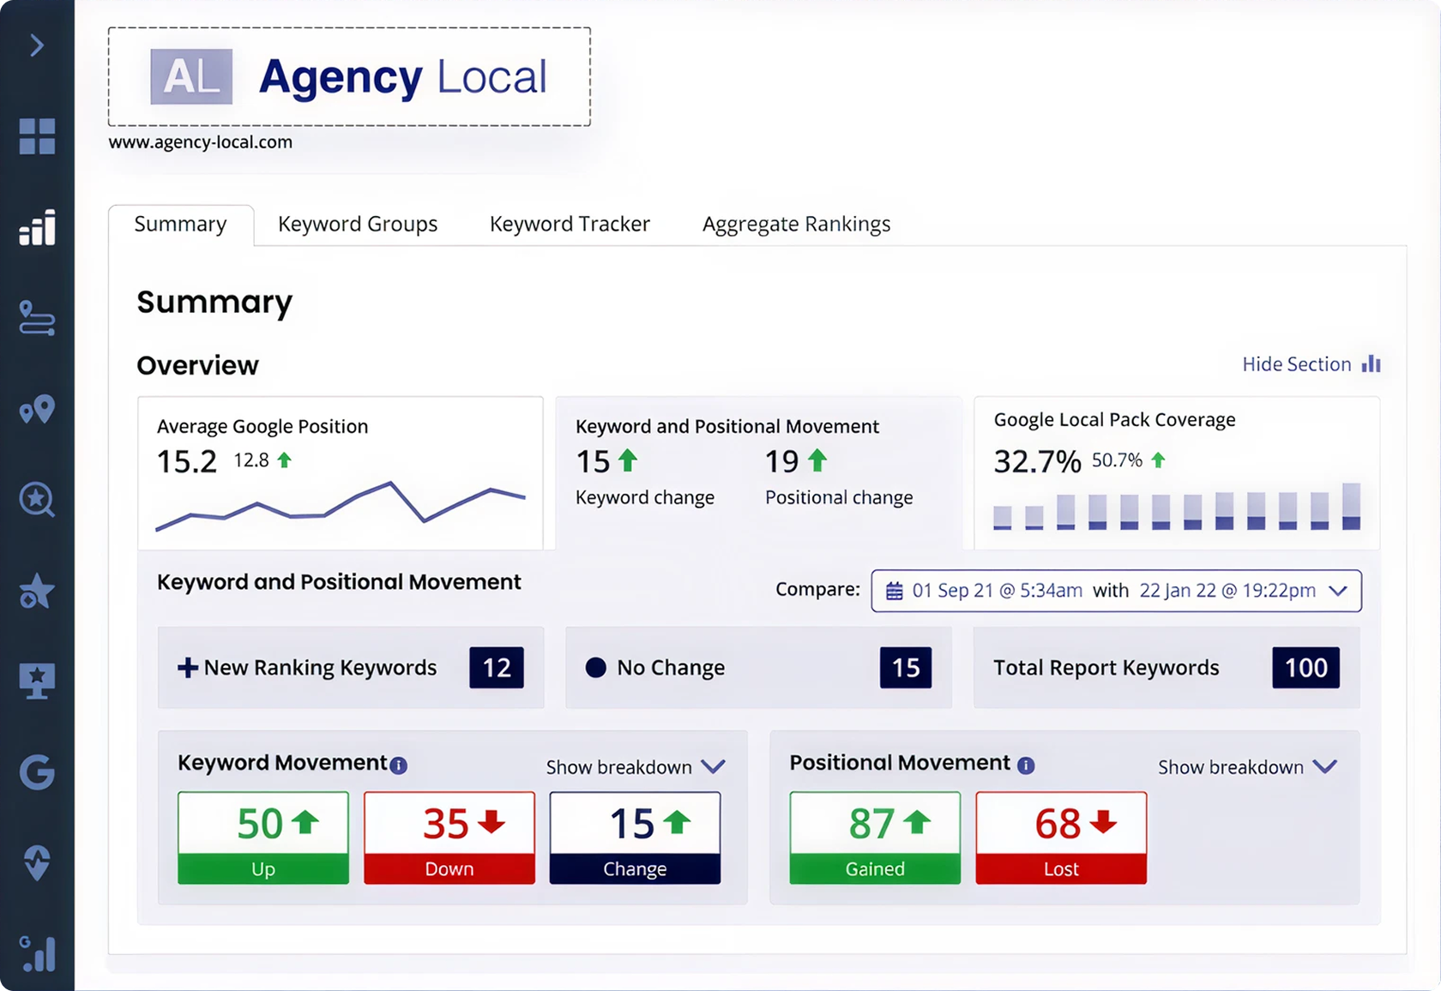Click the green arrow beside 19 Positional change
This screenshot has height=991, width=1441.
click(x=817, y=460)
